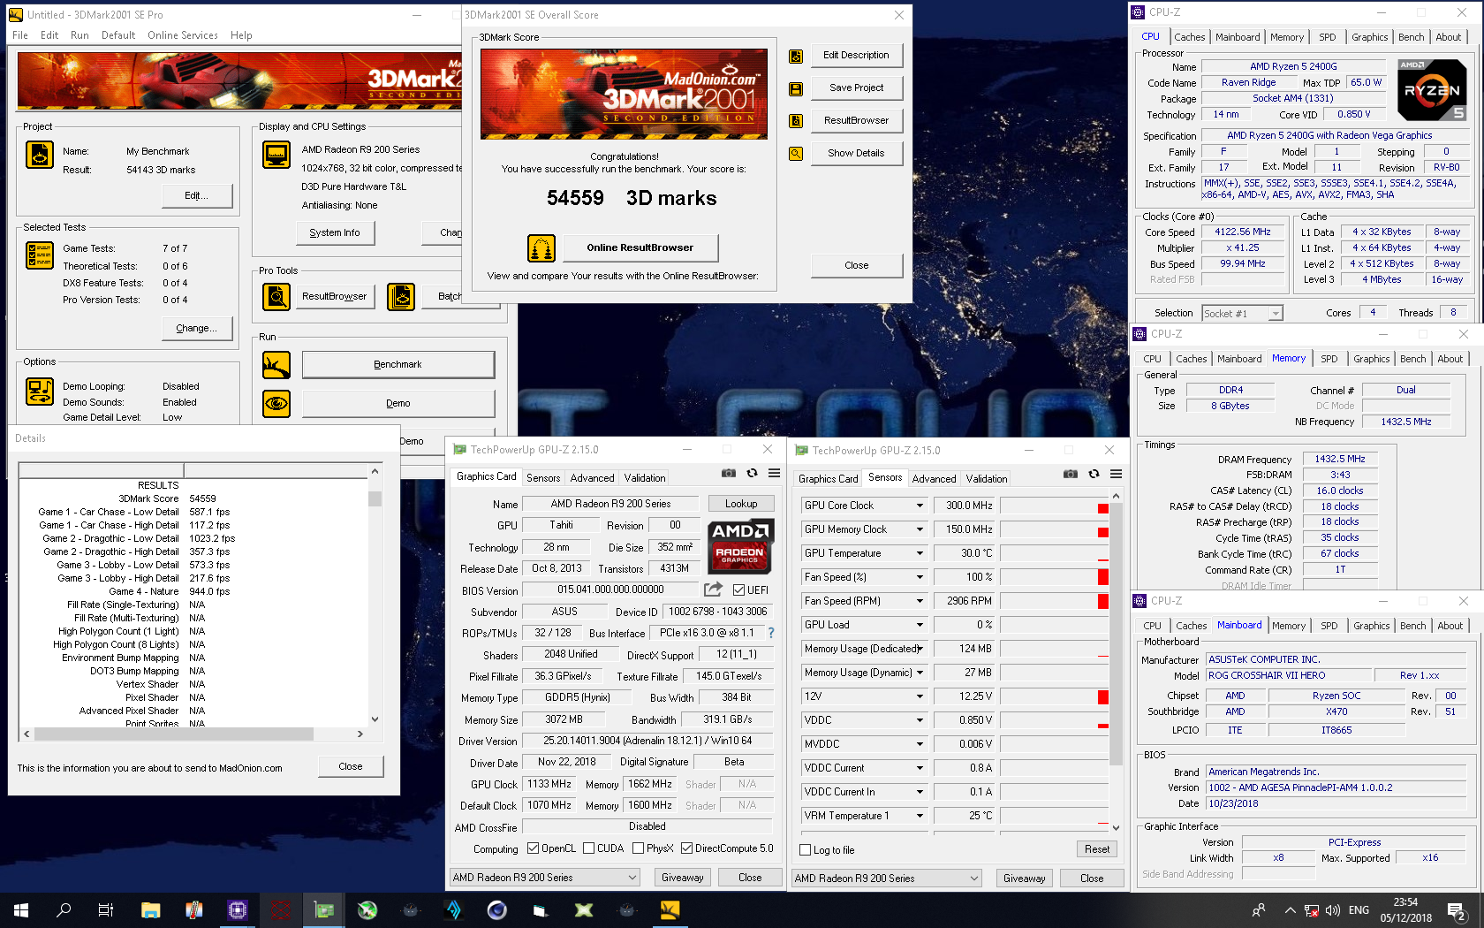Click the GPU-Z taskbar icon

[x=324, y=909]
